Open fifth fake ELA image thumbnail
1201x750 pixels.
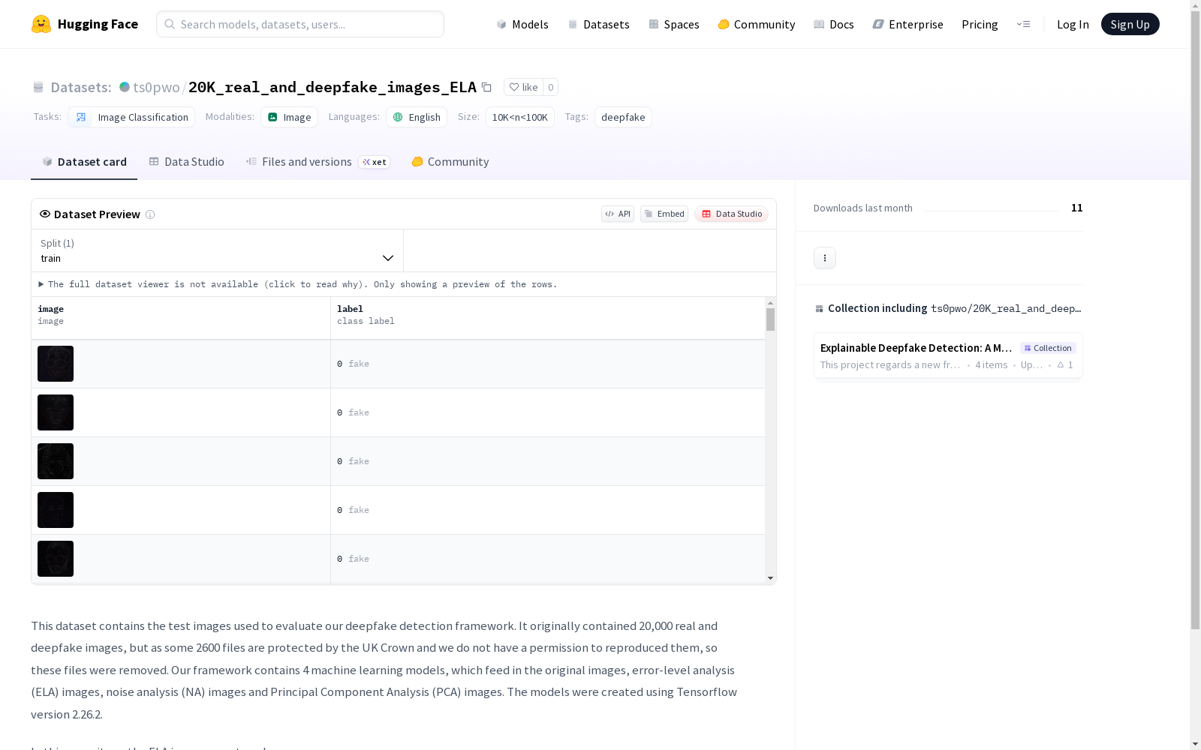[56, 559]
